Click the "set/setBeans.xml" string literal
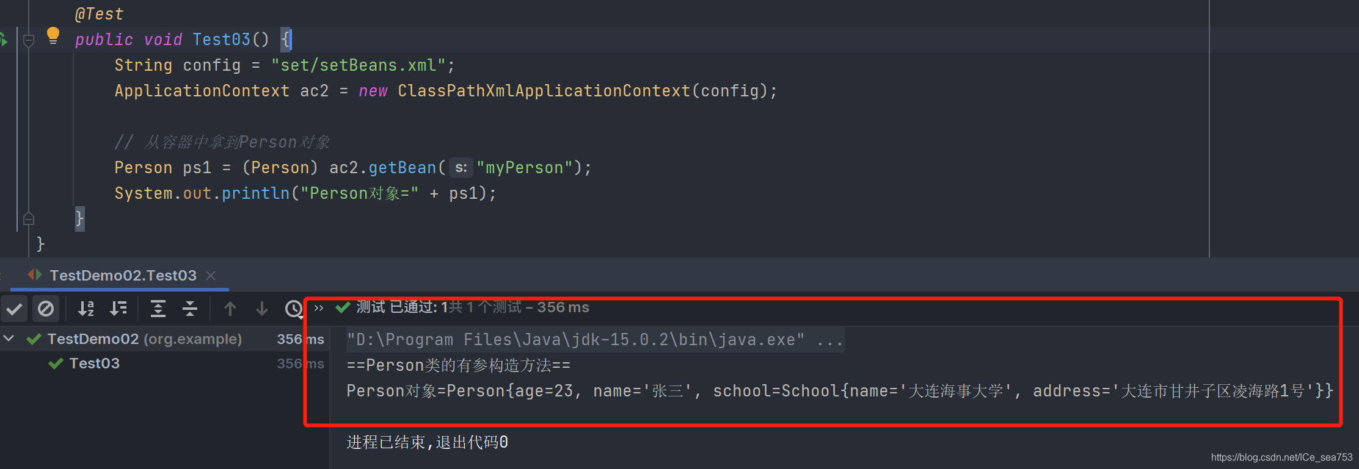 359,65
